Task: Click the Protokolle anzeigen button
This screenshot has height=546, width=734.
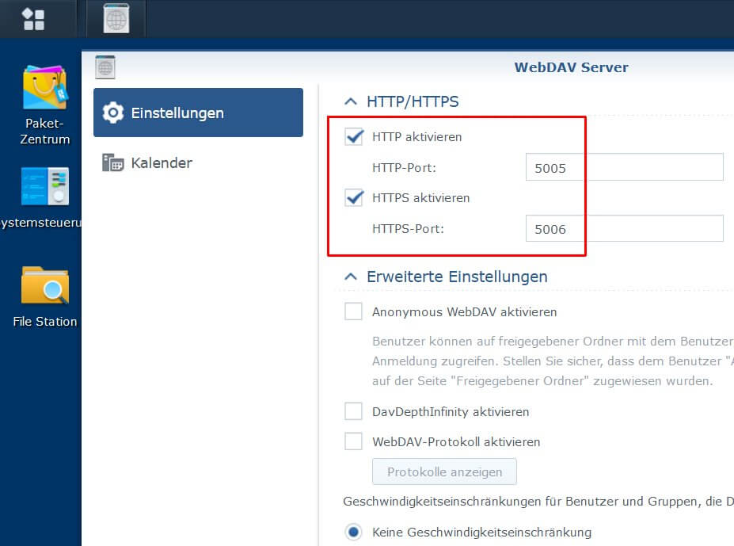Action: [444, 472]
